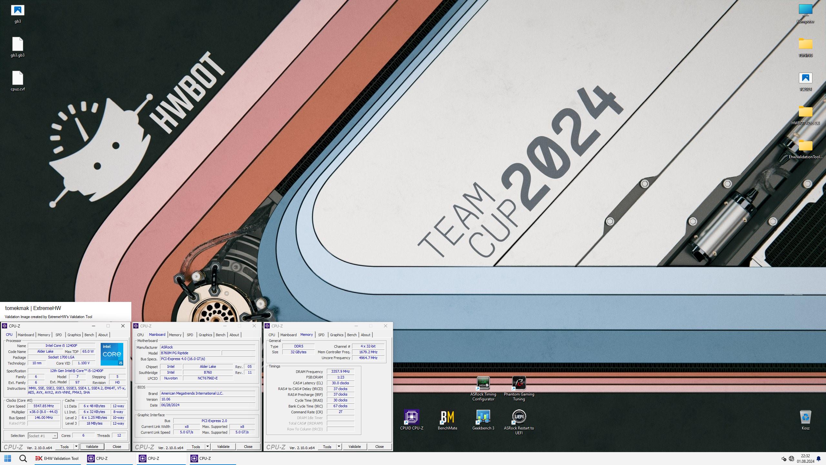Select Bench tab in the Memory CPU-Z window
The width and height of the screenshot is (826, 465).
(x=352, y=335)
